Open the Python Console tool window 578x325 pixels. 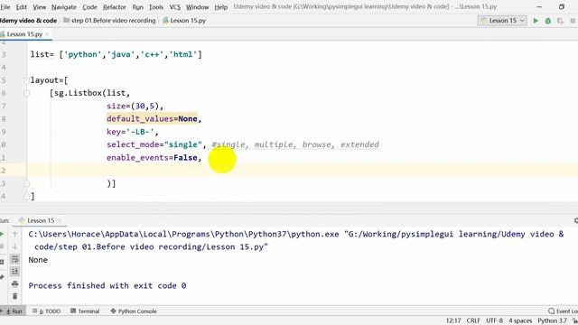[x=134, y=311]
